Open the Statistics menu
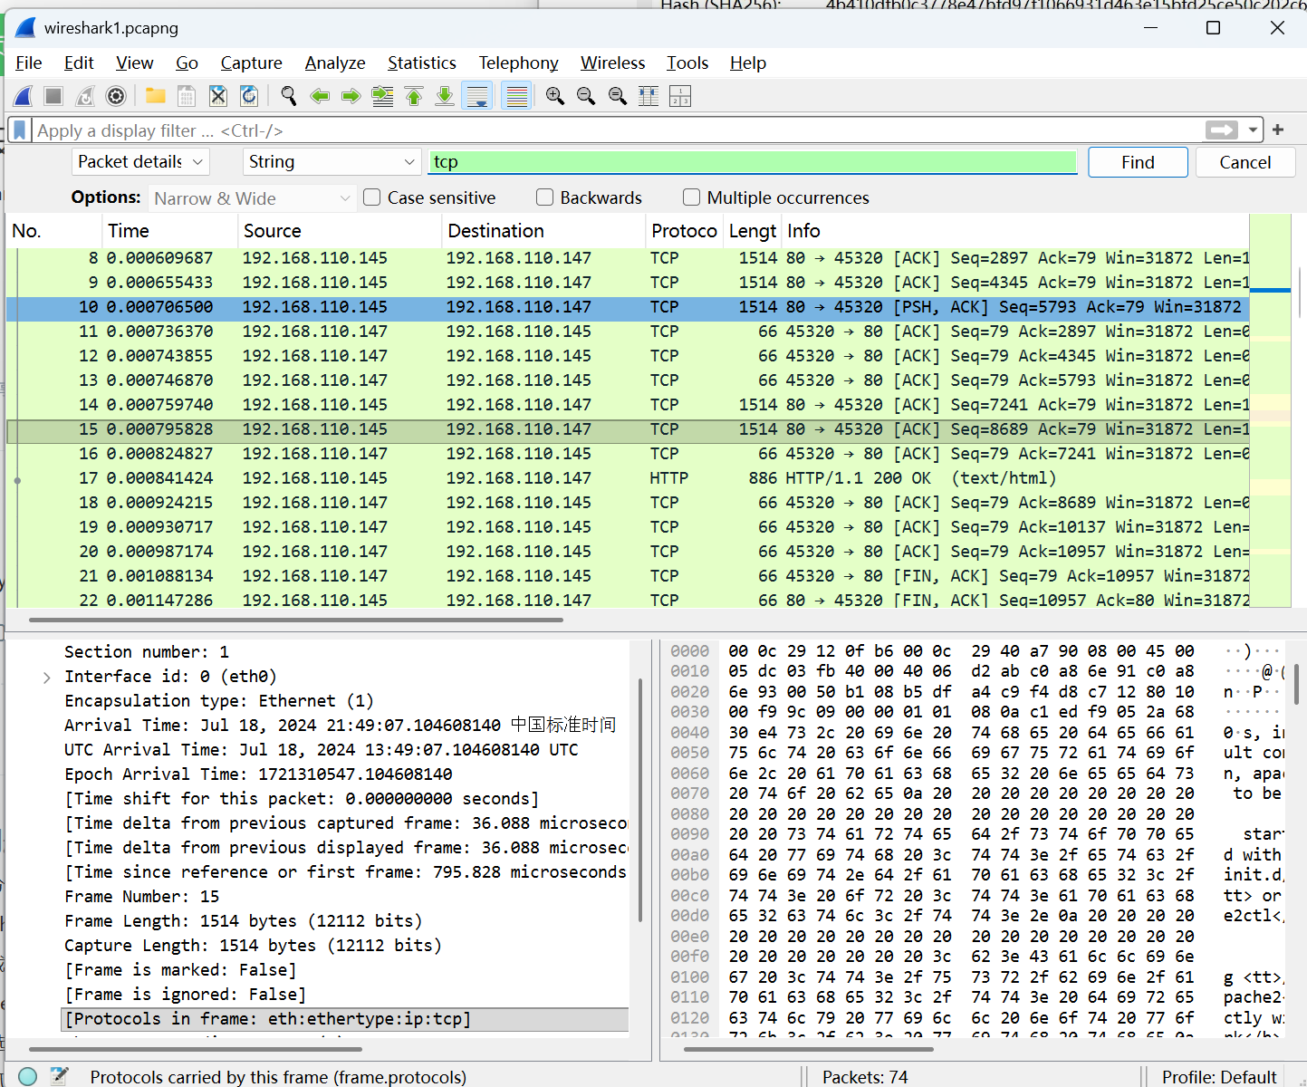The height and width of the screenshot is (1087, 1307). tap(421, 63)
